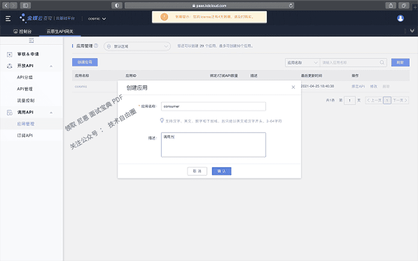Image resolution: width=418 pixels, height=261 pixels.
Task: Click the 审核&申请 sidebar icon
Action: (x=9, y=54)
